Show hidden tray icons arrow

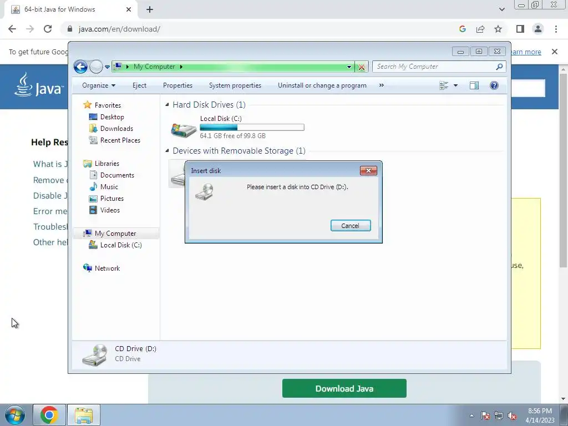coord(471,415)
